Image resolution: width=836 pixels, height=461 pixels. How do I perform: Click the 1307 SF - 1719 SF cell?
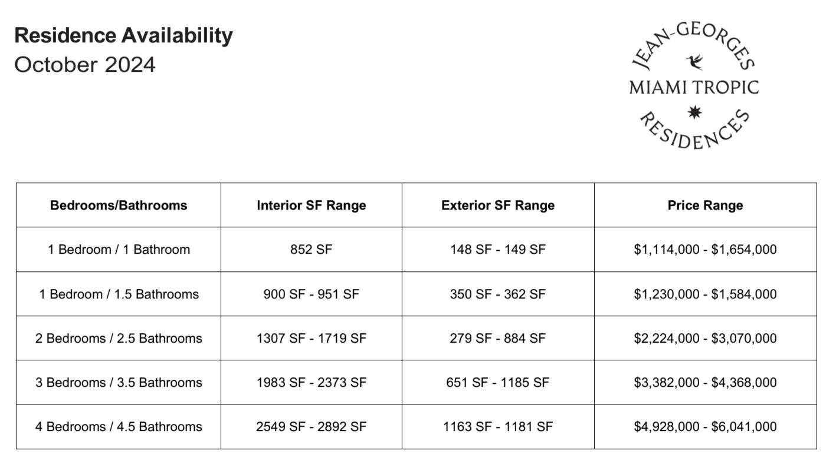pos(311,339)
